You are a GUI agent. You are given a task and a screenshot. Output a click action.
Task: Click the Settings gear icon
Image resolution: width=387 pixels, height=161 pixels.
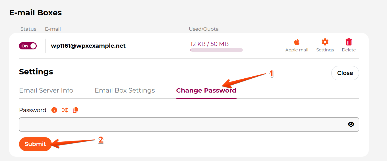pos(325,42)
